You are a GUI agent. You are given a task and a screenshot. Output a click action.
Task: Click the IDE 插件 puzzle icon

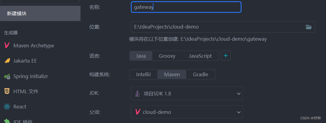coord(7,121)
